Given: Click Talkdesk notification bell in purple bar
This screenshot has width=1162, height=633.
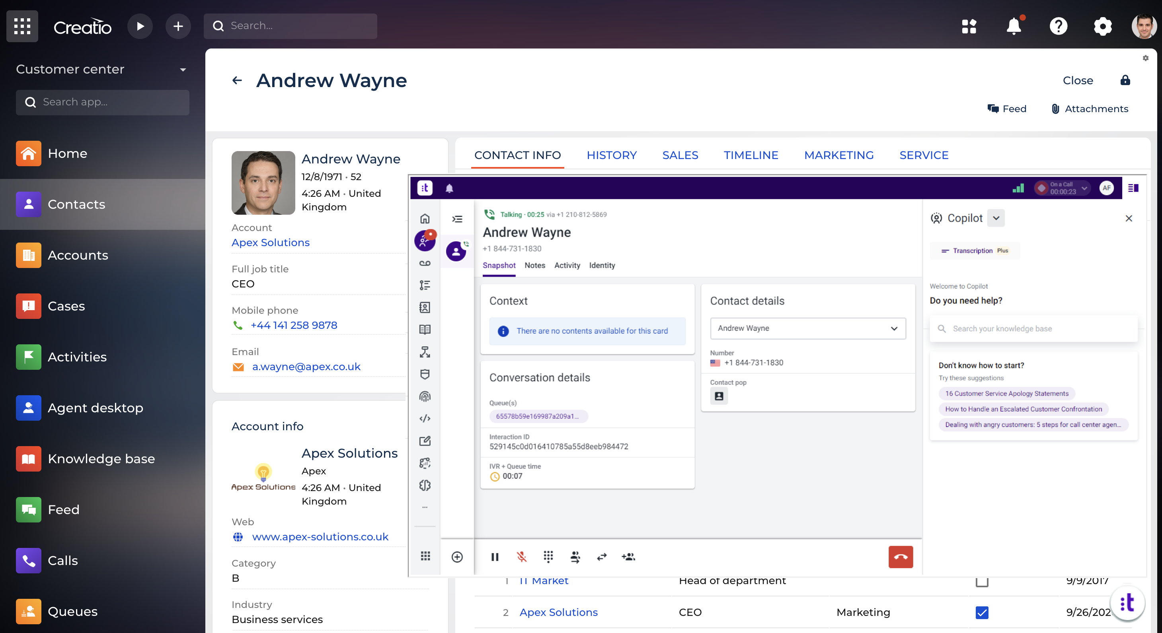Looking at the screenshot, I should coord(449,188).
